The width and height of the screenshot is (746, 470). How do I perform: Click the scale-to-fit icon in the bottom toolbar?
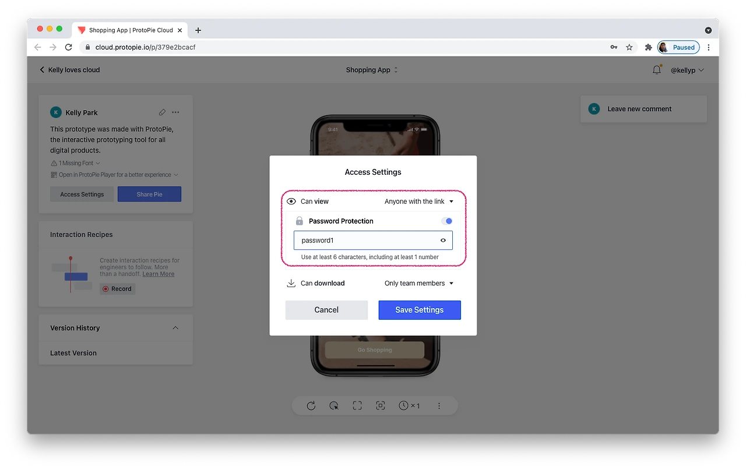coord(381,406)
